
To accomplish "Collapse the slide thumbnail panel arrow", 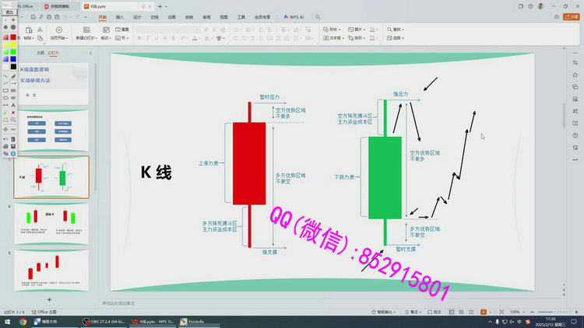I will [91, 53].
